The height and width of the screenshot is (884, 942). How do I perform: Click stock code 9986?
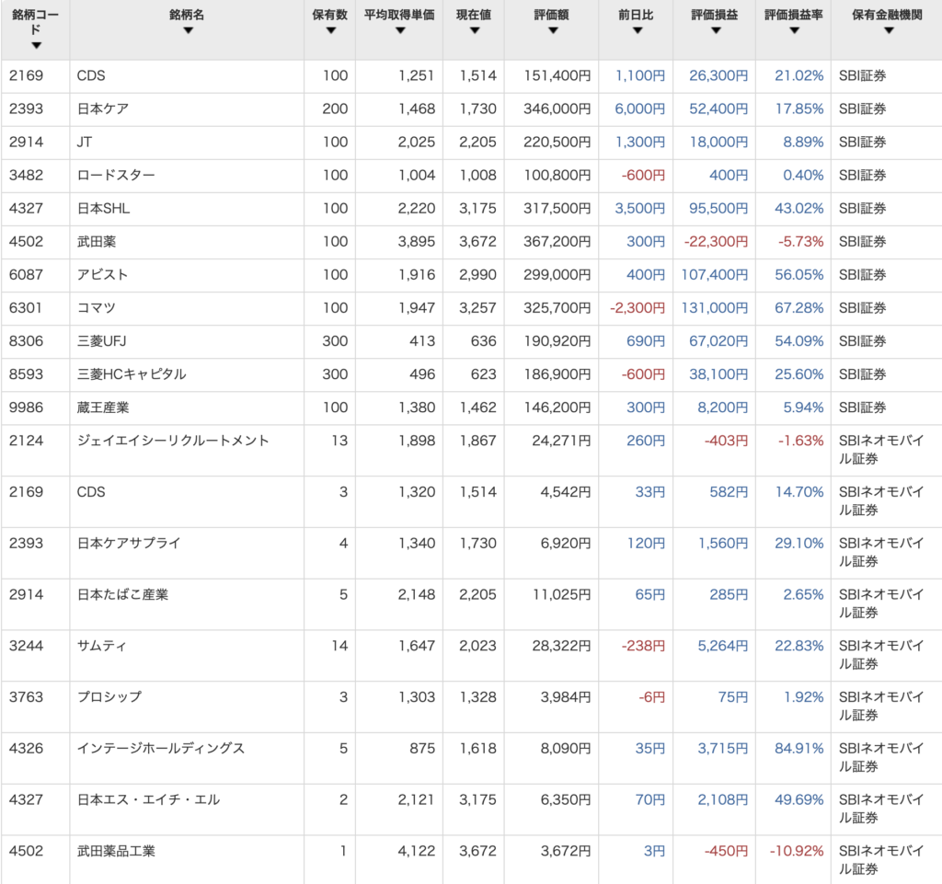26,408
